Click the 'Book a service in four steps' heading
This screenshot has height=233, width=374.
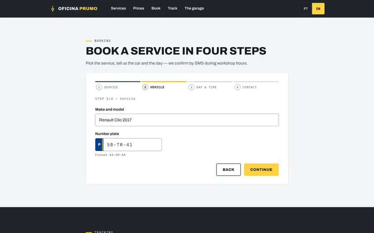tap(176, 51)
